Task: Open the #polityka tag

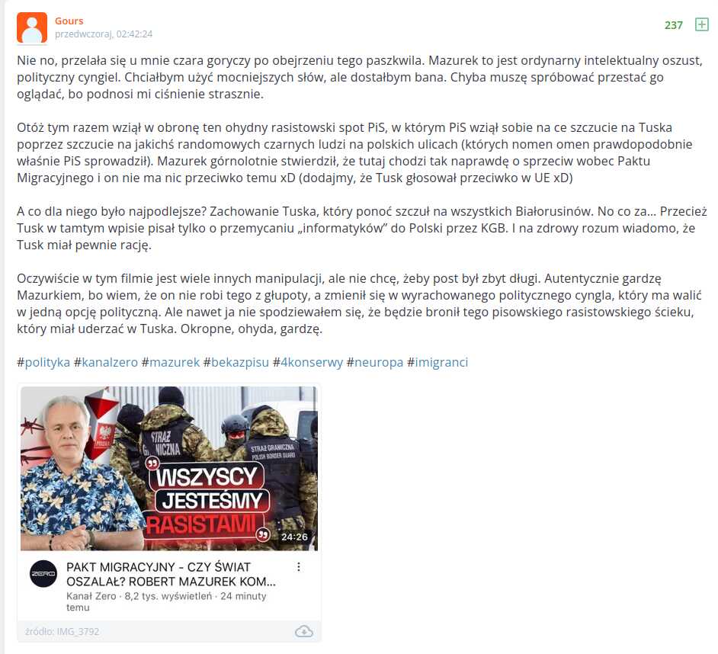Action: pyautogui.click(x=43, y=362)
